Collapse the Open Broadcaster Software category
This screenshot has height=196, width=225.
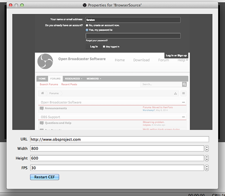(x=183, y=102)
